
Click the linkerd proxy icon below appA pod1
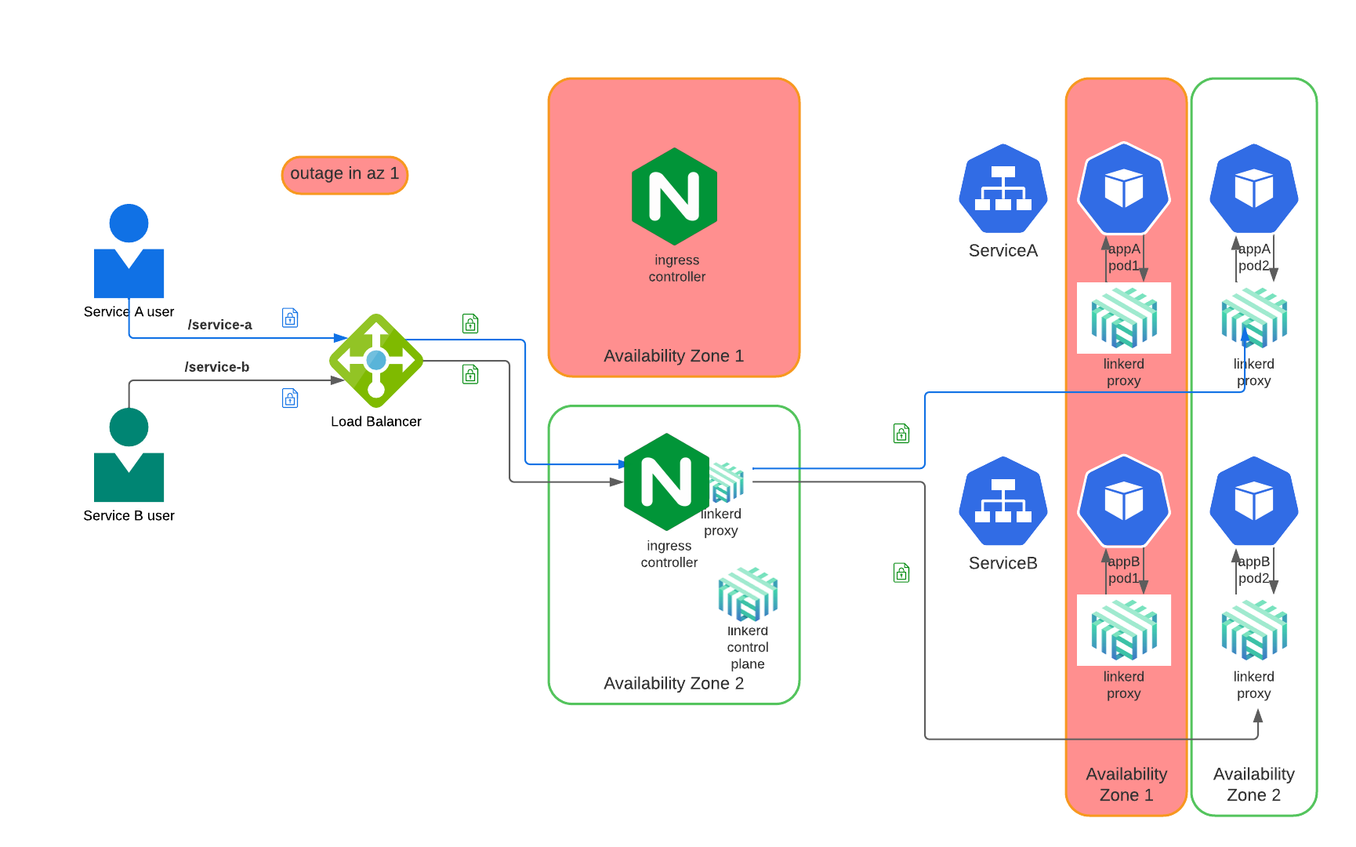[1124, 318]
